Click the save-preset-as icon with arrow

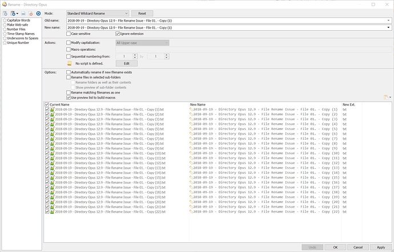(13, 14)
